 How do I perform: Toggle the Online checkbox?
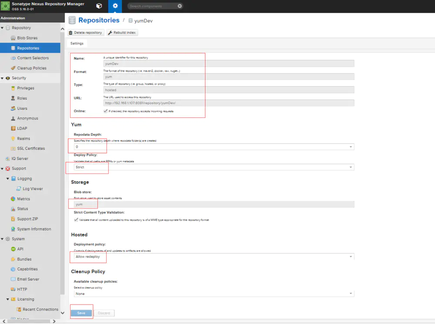(105, 111)
